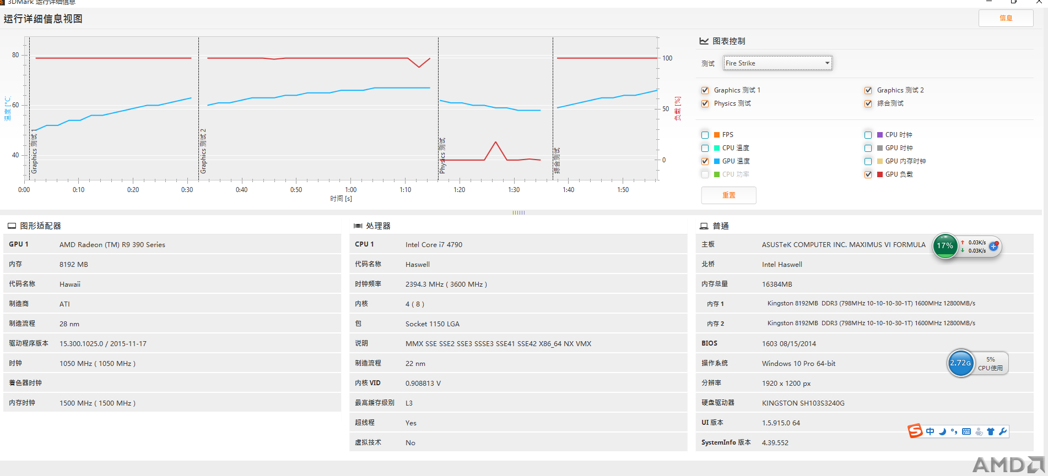This screenshot has height=476, width=1048.
Task: Click the Sogou moon half-width icon
Action: tap(942, 431)
